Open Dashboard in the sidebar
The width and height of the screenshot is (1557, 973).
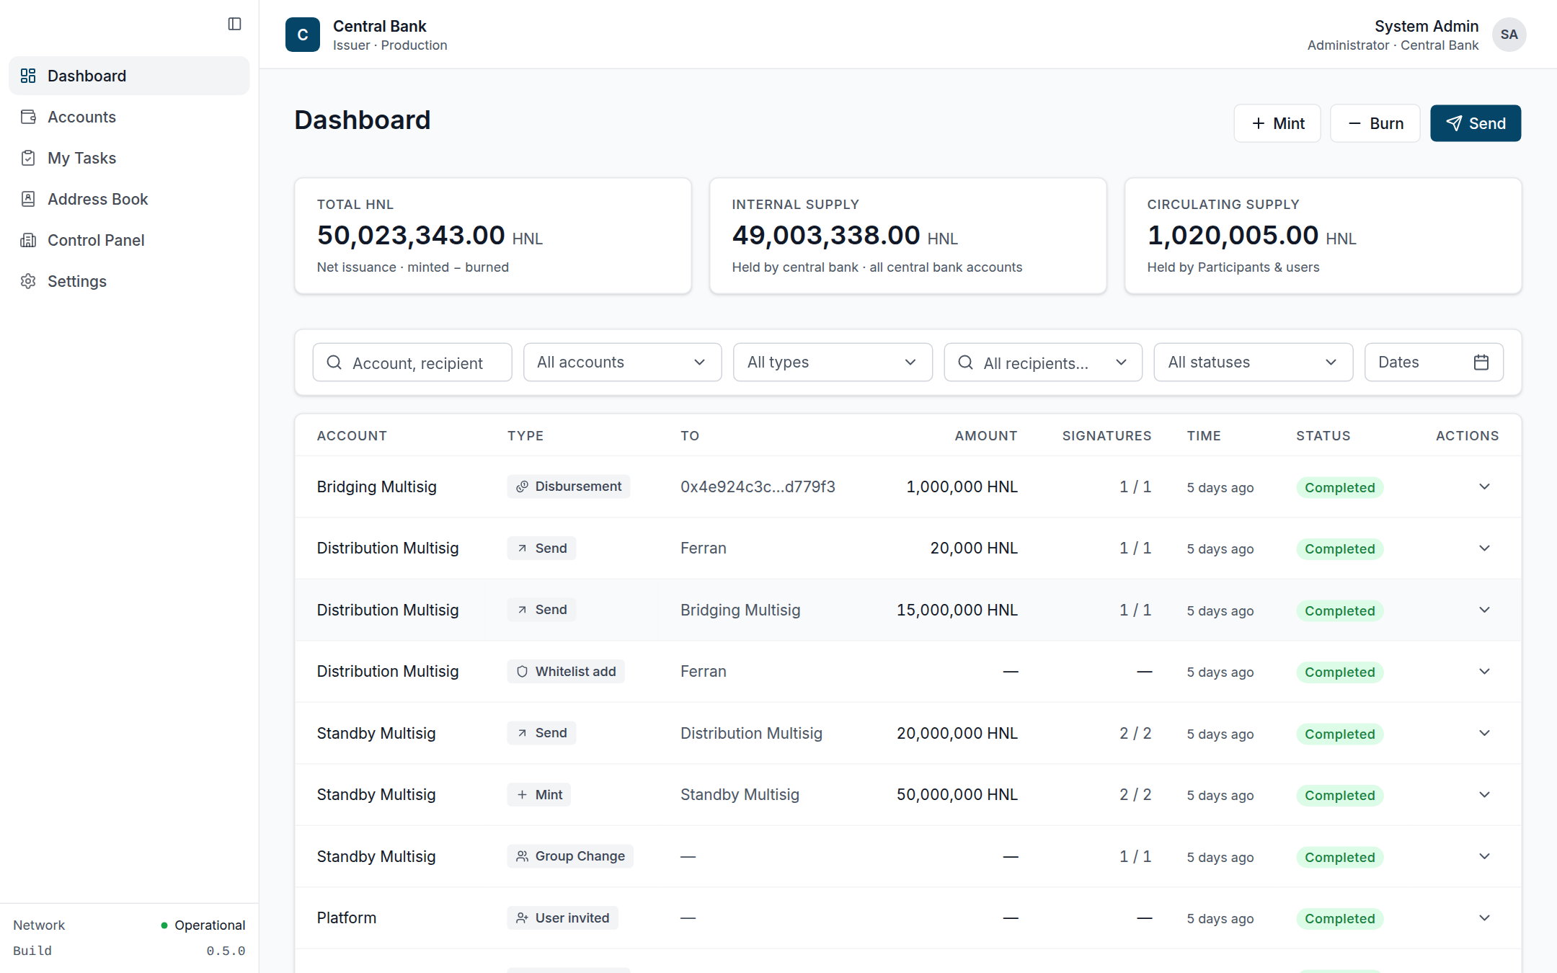tap(129, 76)
